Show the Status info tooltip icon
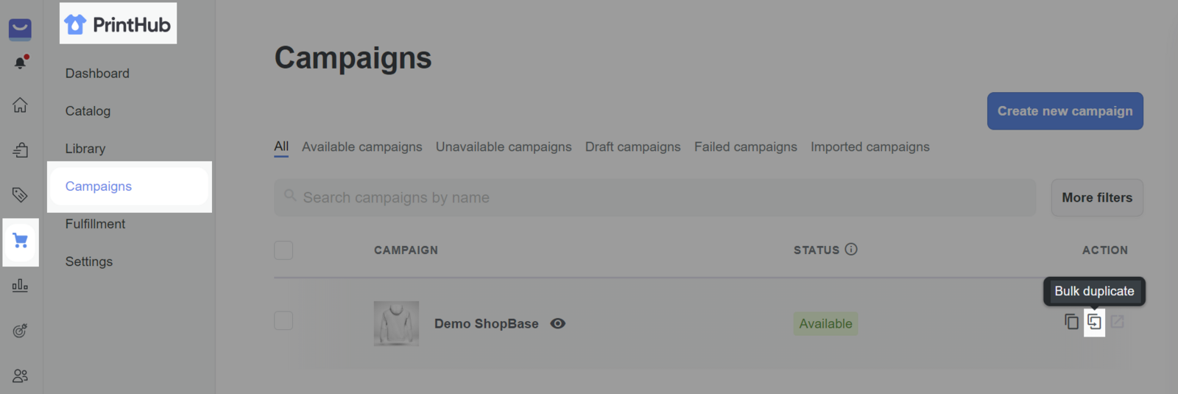Viewport: 1178px width, 394px height. click(851, 250)
